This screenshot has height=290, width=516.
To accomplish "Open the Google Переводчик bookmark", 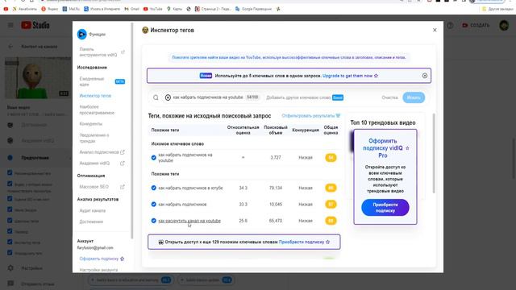I will click(253, 9).
